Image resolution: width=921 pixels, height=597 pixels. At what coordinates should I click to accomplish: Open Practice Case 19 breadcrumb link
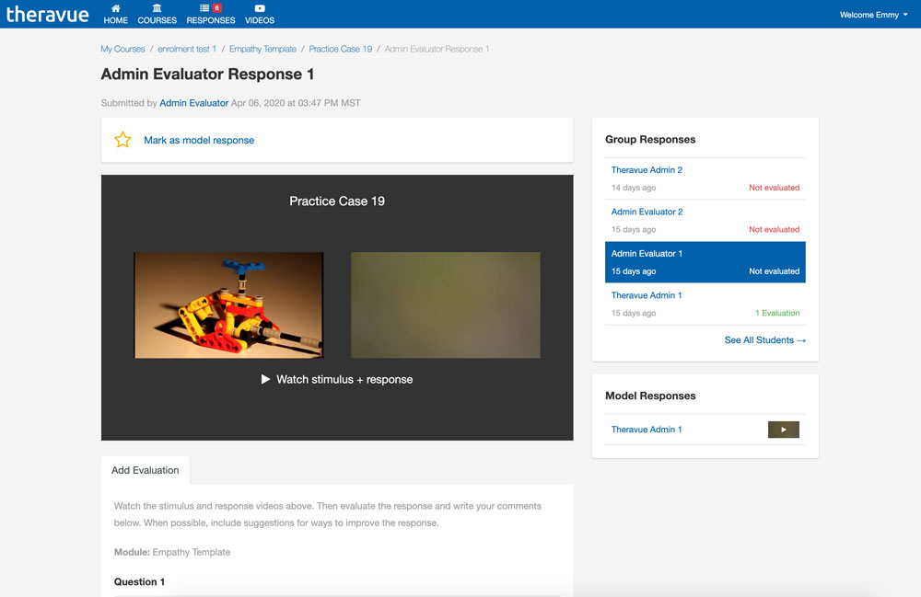(x=341, y=50)
